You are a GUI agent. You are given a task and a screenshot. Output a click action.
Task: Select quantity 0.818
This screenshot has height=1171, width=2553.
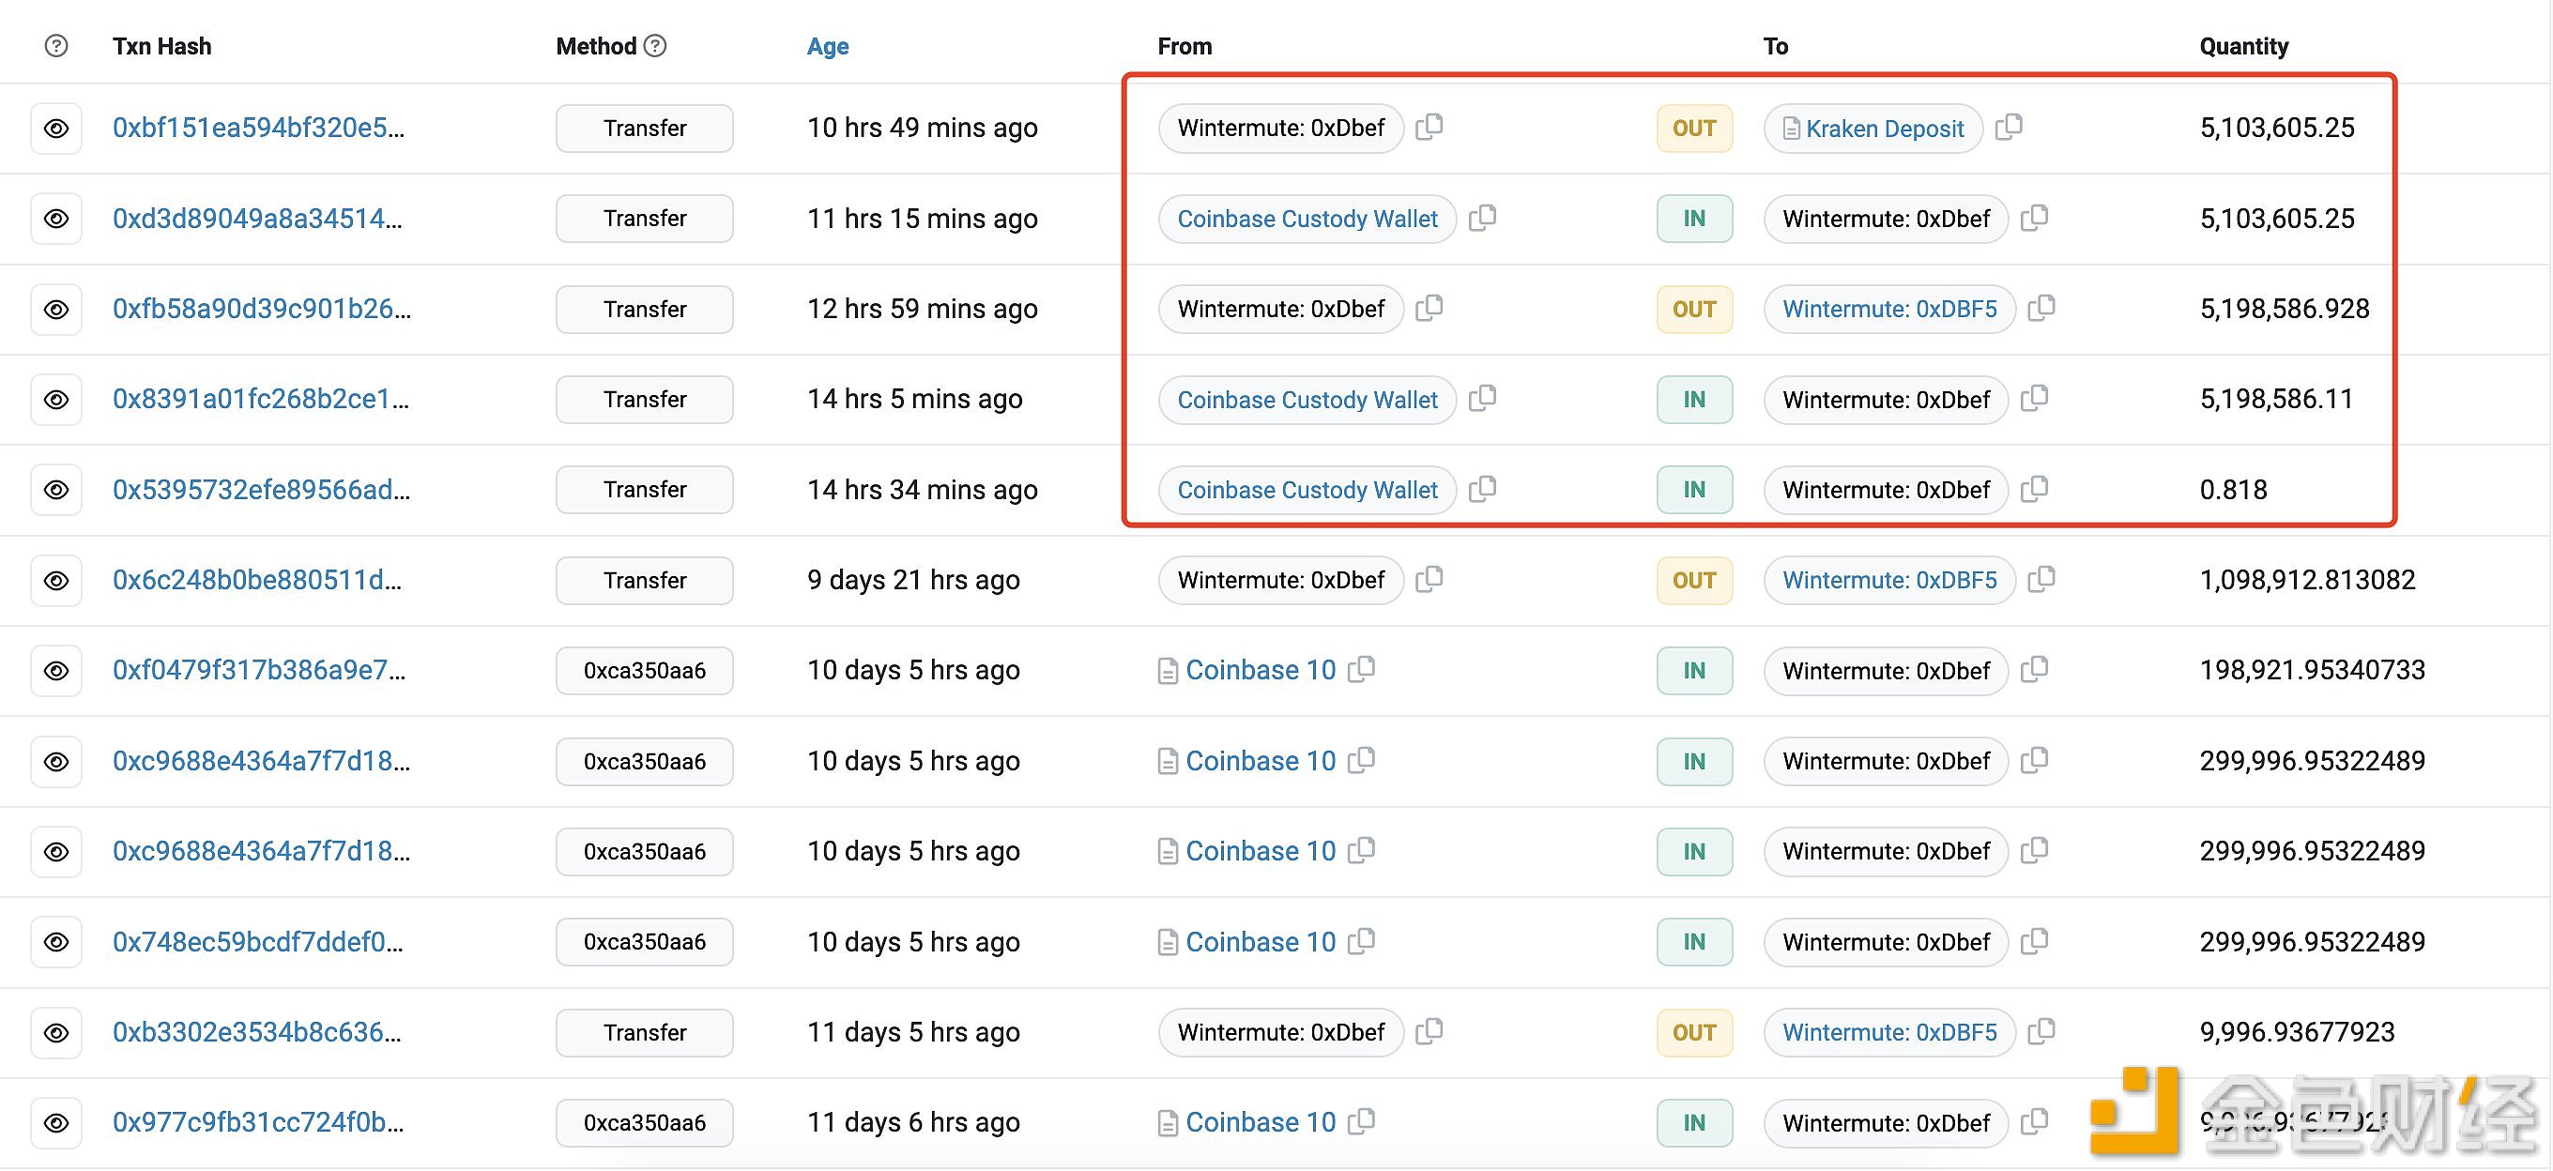click(2234, 490)
